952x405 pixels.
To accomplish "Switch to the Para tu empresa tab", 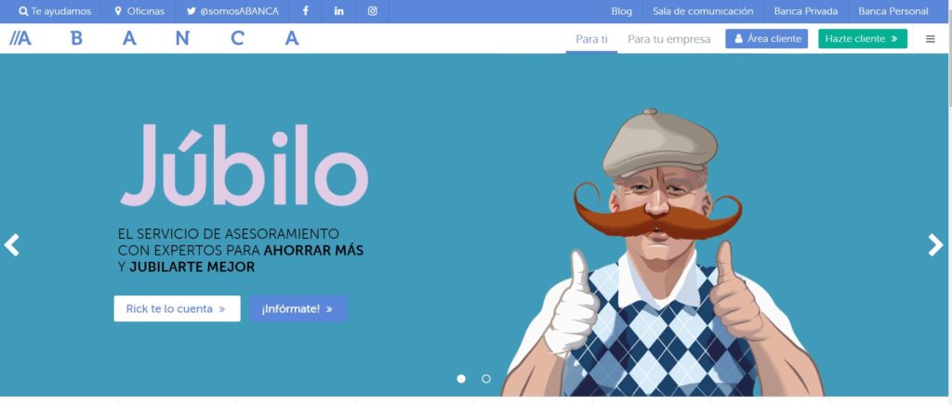I will tap(669, 39).
